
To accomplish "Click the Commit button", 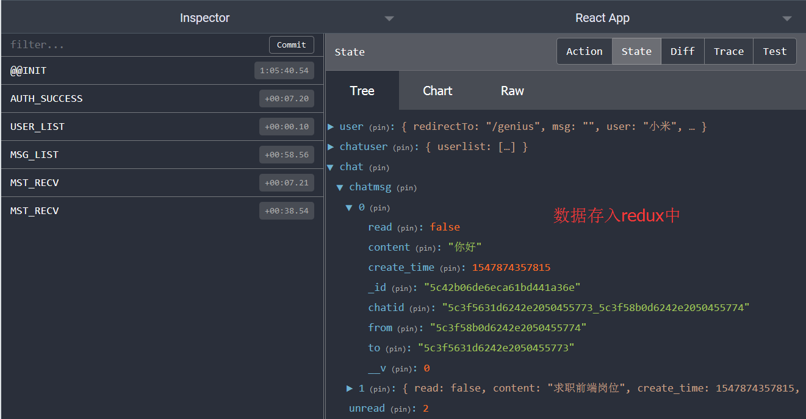I will pyautogui.click(x=292, y=45).
